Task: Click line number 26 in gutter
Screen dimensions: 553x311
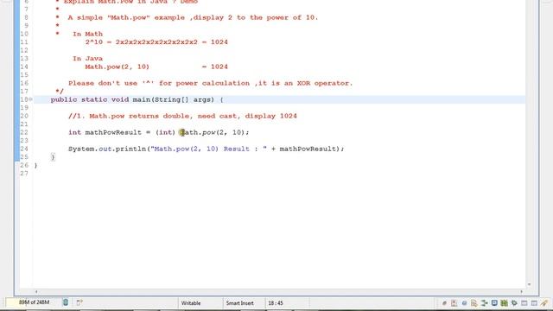Action: tap(24, 165)
